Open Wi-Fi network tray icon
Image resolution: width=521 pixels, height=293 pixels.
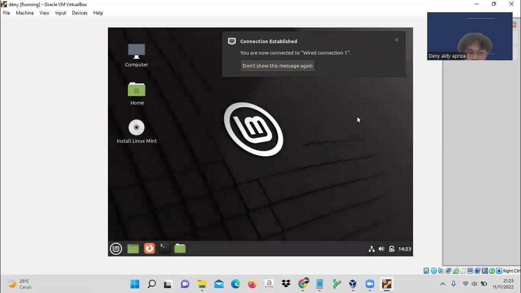pos(466,284)
